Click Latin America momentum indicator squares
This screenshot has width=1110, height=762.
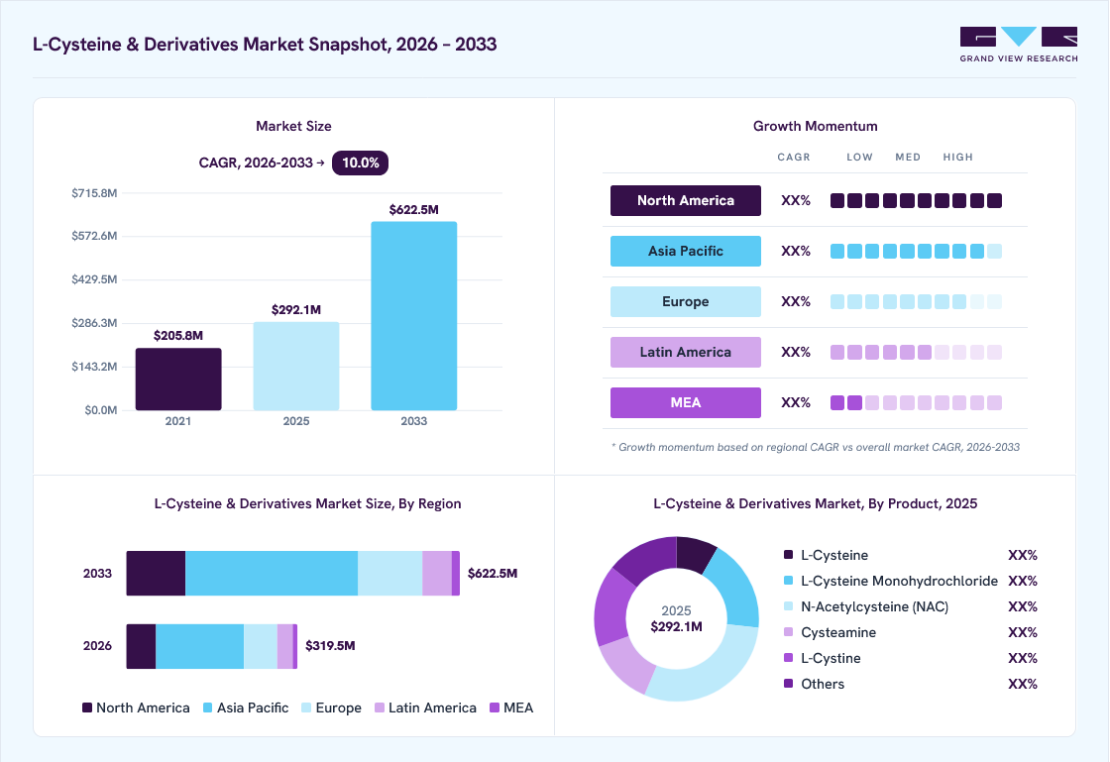tap(916, 353)
